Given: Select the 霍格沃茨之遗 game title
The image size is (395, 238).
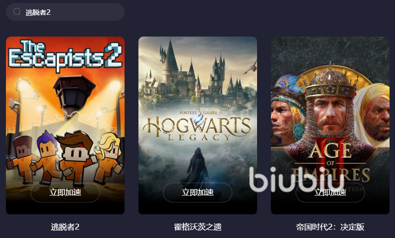Looking at the screenshot, I should tap(198, 227).
